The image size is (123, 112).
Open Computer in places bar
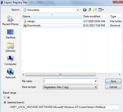coord(10,60)
